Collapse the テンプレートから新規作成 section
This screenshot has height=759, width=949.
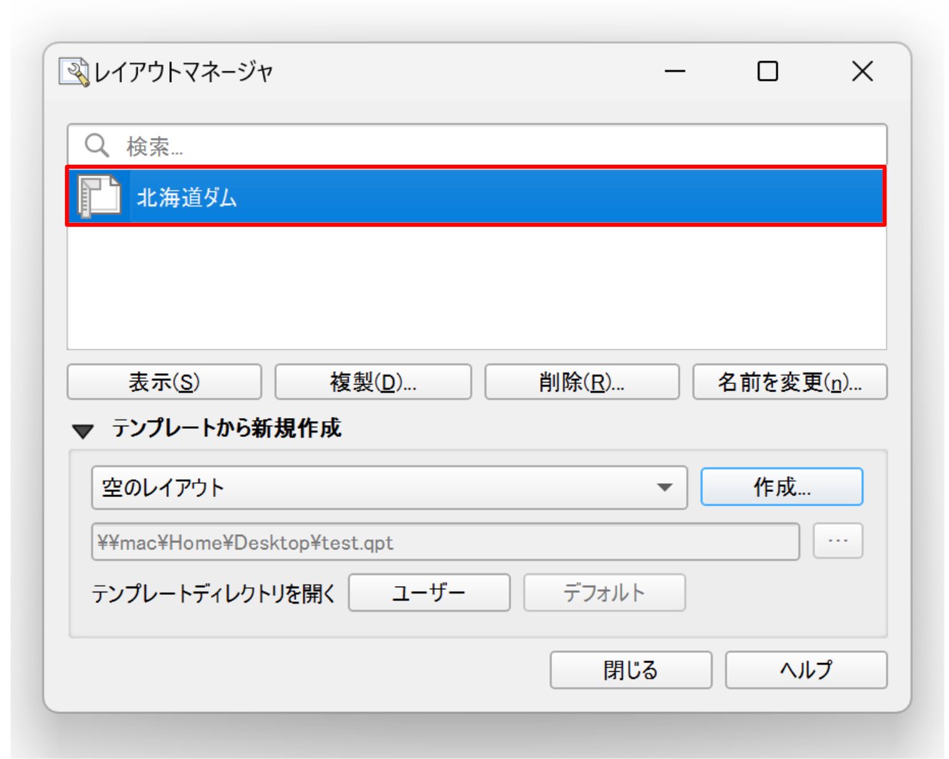point(83,431)
